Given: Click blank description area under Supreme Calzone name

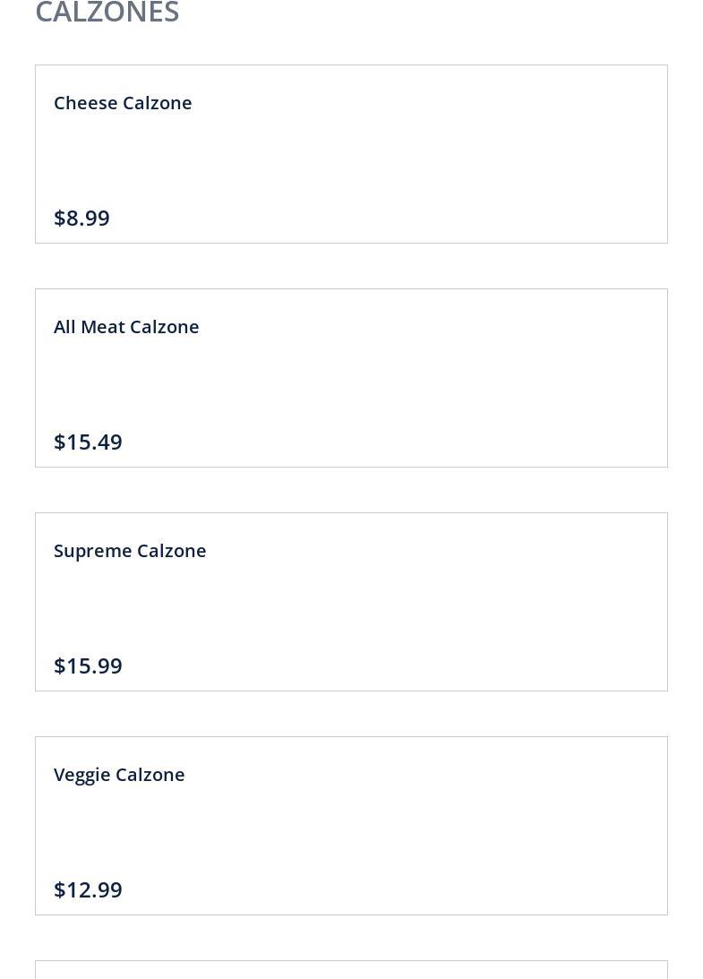Looking at the screenshot, I should pos(269,609).
